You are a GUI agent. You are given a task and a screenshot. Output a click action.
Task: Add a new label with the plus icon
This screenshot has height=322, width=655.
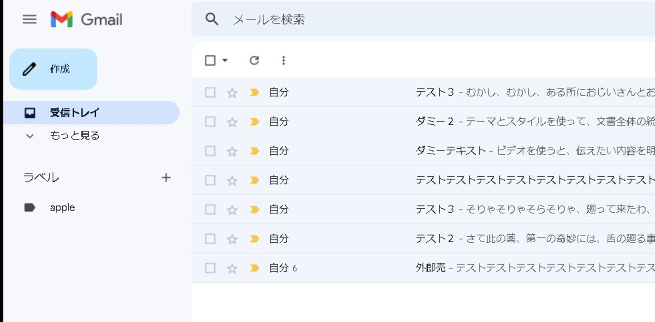(166, 178)
